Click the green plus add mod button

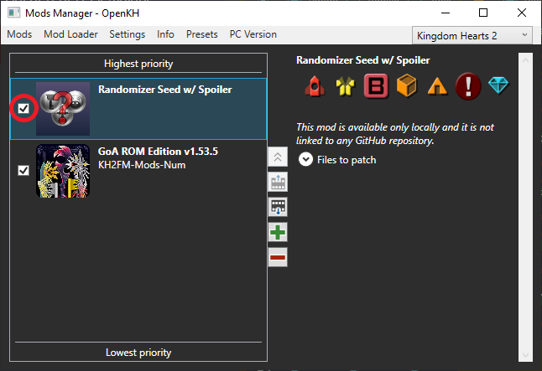point(278,232)
